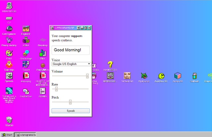Click the Pitch slider handle
The image size is (212, 137).
click(x=70, y=102)
